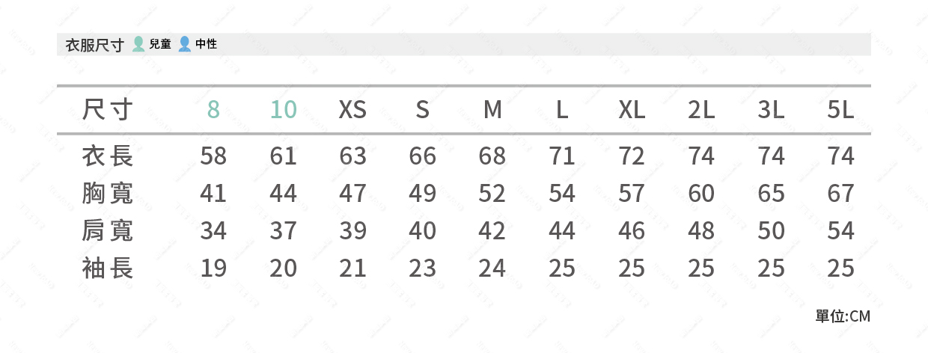Click the 尺寸 header cell
The image size is (928, 353).
pos(109,110)
